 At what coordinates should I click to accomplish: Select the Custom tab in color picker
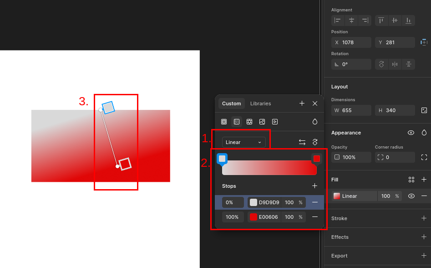pyautogui.click(x=231, y=103)
